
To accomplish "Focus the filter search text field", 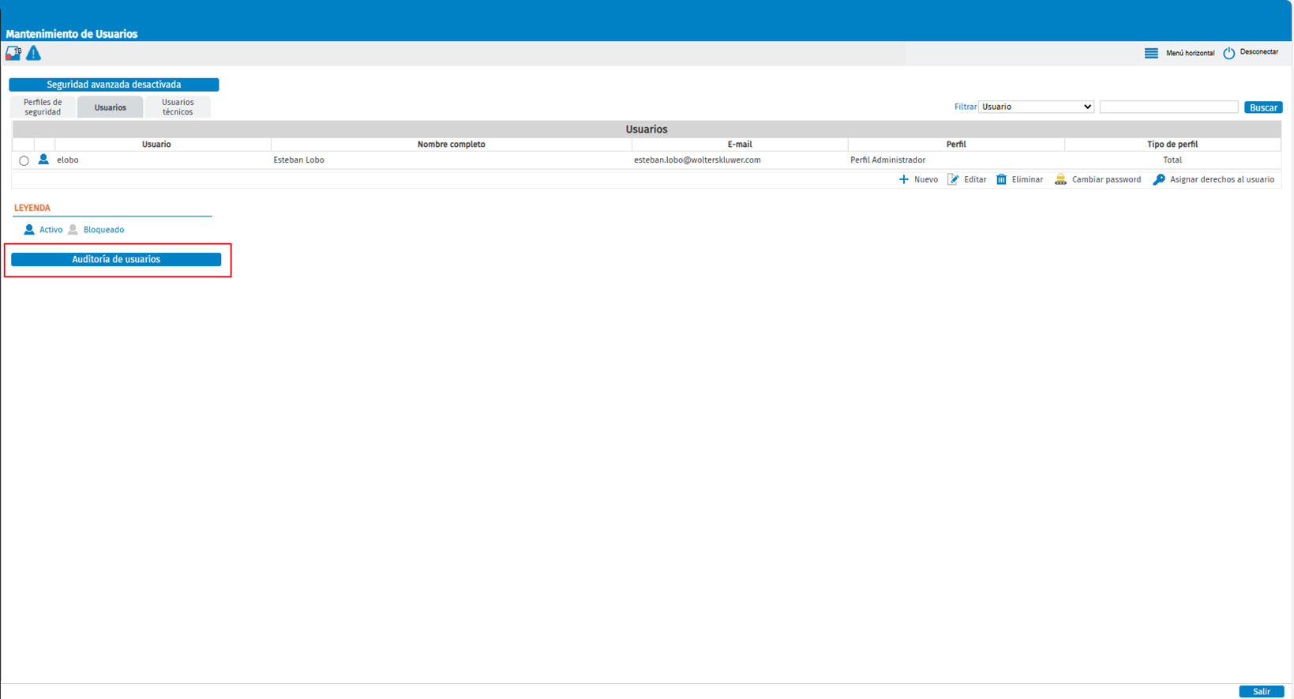I will point(1168,107).
